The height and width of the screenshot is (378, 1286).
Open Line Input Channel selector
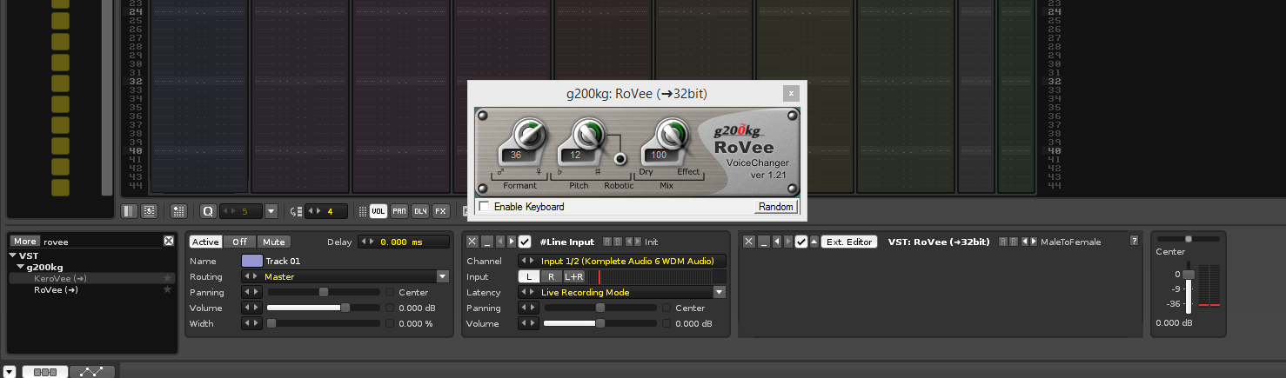point(622,261)
